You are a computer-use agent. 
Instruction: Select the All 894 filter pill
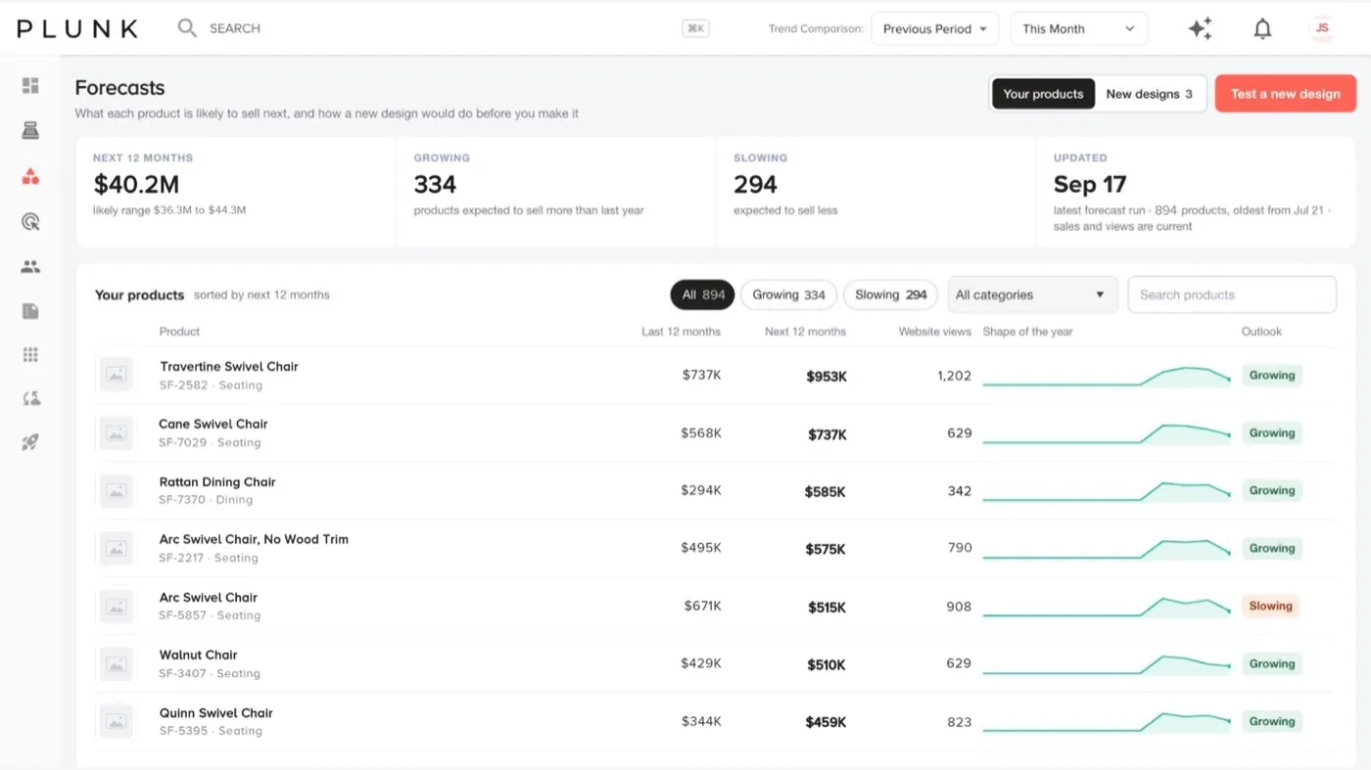pos(703,294)
